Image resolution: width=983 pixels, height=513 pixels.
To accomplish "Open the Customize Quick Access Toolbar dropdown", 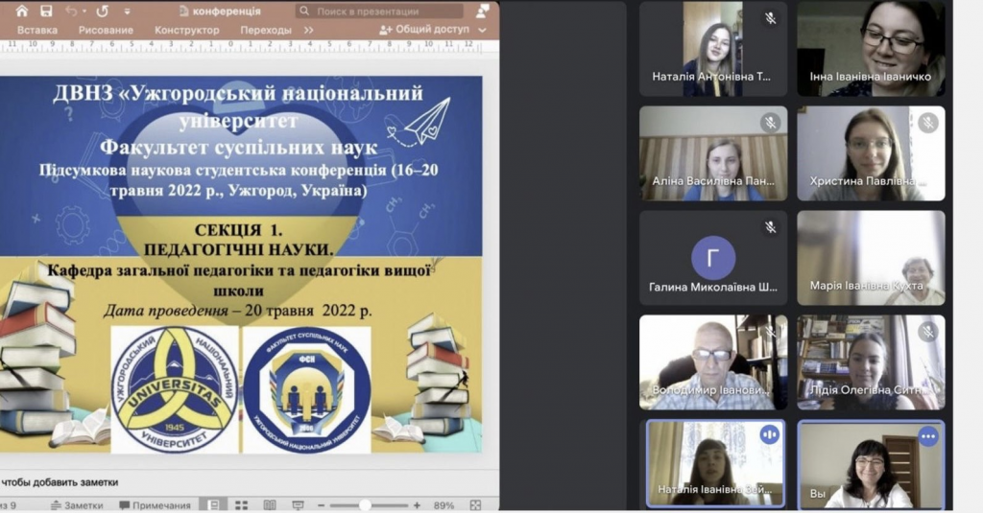I will (128, 12).
